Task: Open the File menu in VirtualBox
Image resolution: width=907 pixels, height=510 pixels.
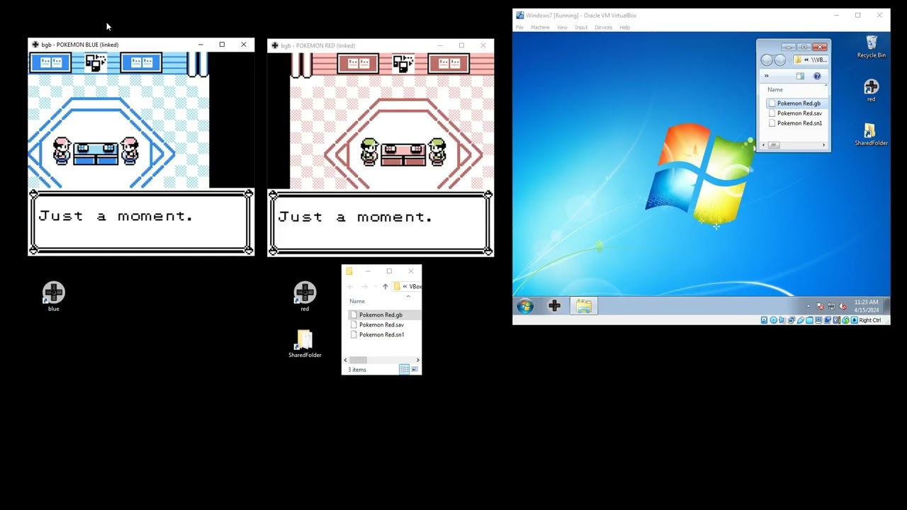Action: tap(519, 27)
